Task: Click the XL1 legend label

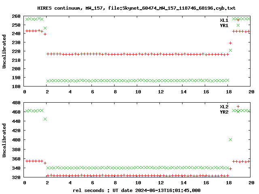Action: [224, 20]
